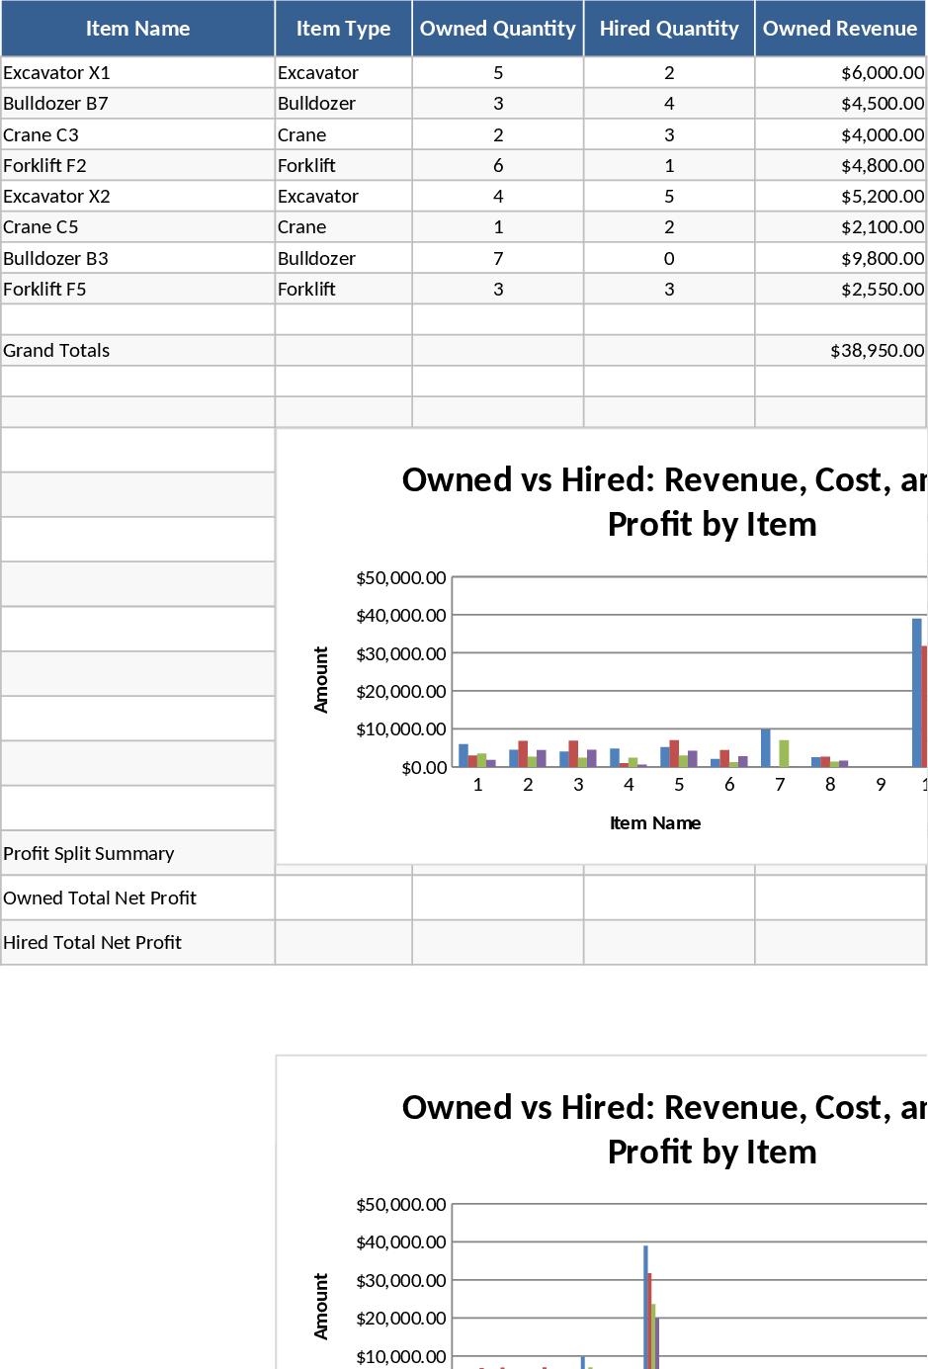
Task: Select the Item Name column header
Action: 137,29
